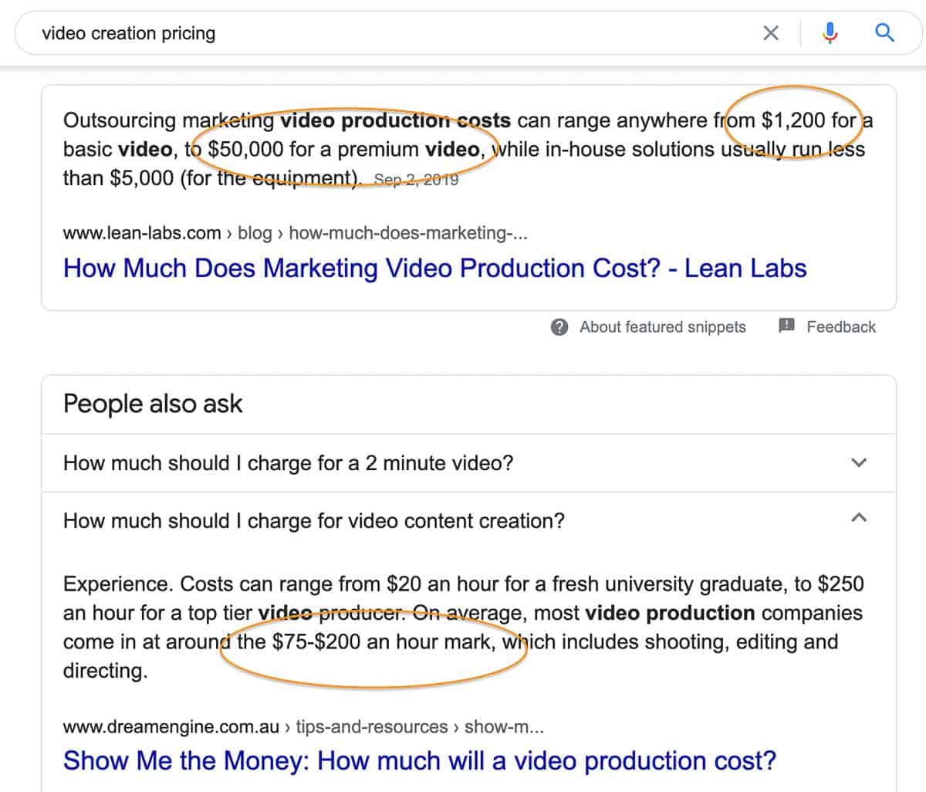Click the People also ask heading
This screenshot has width=926, height=792.
click(x=153, y=403)
